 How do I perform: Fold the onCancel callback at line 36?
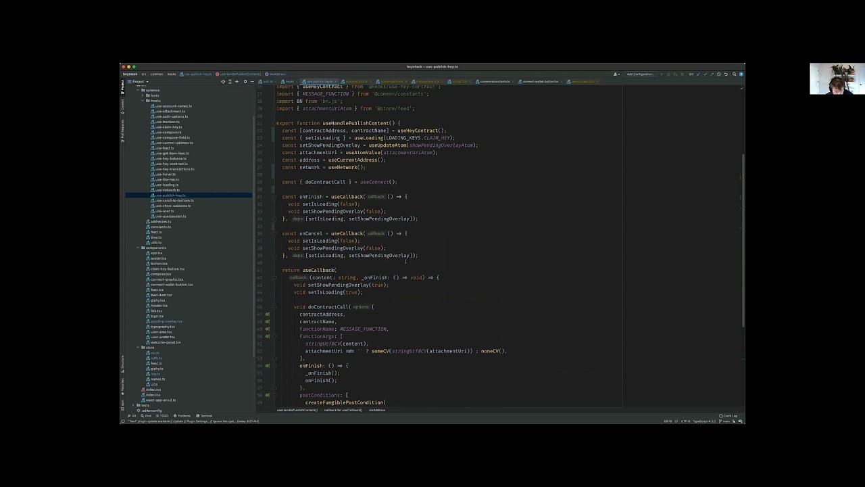[x=274, y=233]
